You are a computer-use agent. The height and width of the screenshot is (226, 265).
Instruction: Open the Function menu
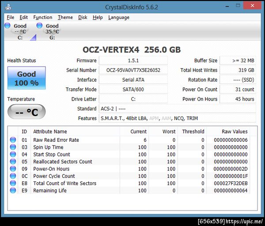(43, 17)
